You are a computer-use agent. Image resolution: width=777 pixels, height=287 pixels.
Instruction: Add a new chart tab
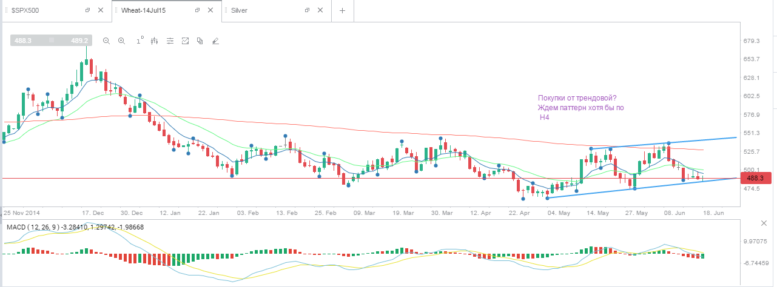tap(342, 10)
